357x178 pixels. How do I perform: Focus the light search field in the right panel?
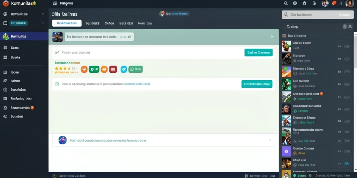pyautogui.click(x=318, y=15)
